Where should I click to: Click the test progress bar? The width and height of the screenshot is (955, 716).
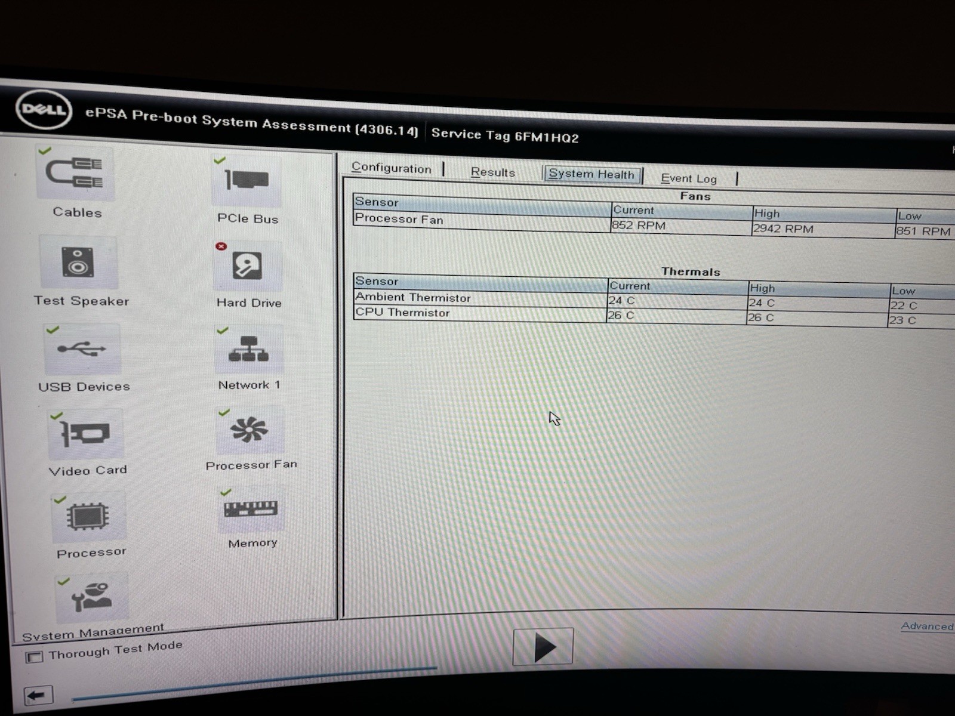(254, 683)
